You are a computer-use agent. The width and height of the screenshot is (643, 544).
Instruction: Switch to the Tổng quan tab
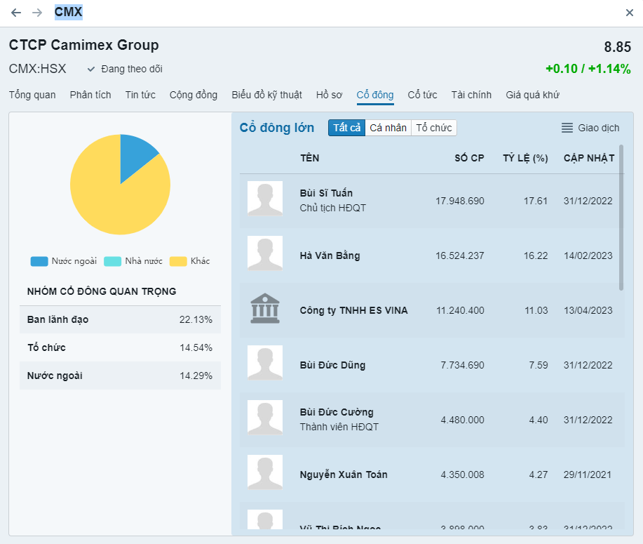click(32, 95)
